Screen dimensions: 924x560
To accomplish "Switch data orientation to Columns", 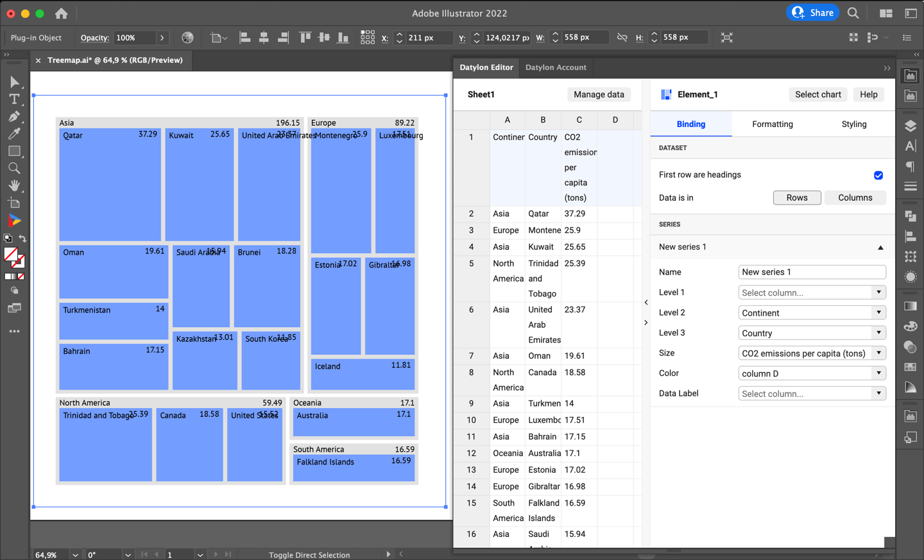I will click(x=855, y=198).
